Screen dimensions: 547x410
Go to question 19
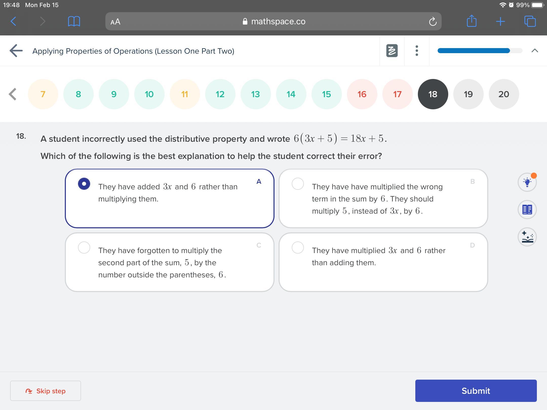point(468,94)
